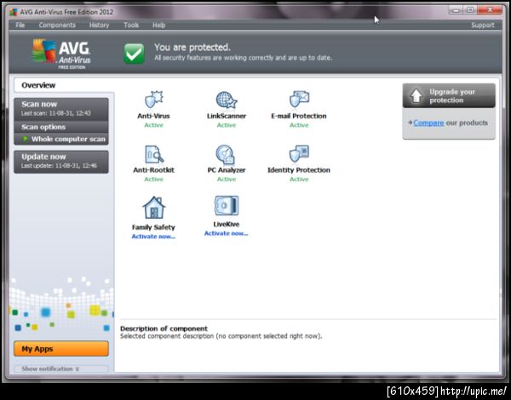Open the Anti-Virus component icon
Viewport: 511px width, 400px height.
(153, 100)
